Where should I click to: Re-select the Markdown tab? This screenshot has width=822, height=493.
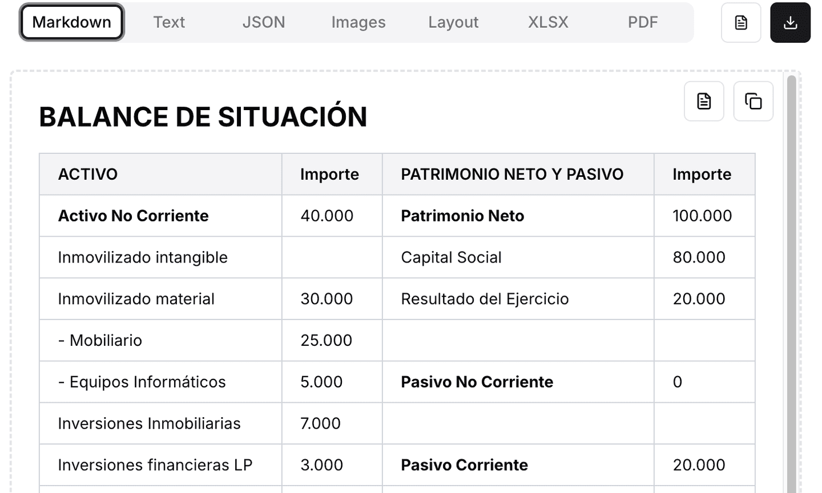tap(71, 22)
